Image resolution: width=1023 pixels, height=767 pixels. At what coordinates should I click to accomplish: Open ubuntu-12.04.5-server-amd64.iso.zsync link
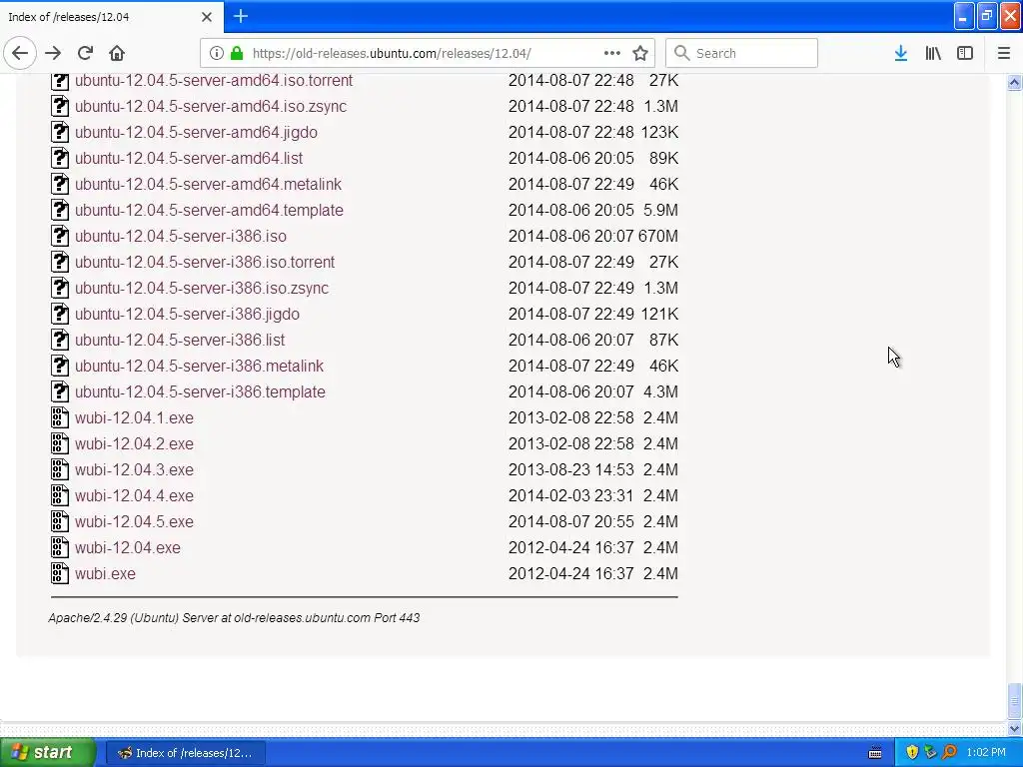click(211, 106)
